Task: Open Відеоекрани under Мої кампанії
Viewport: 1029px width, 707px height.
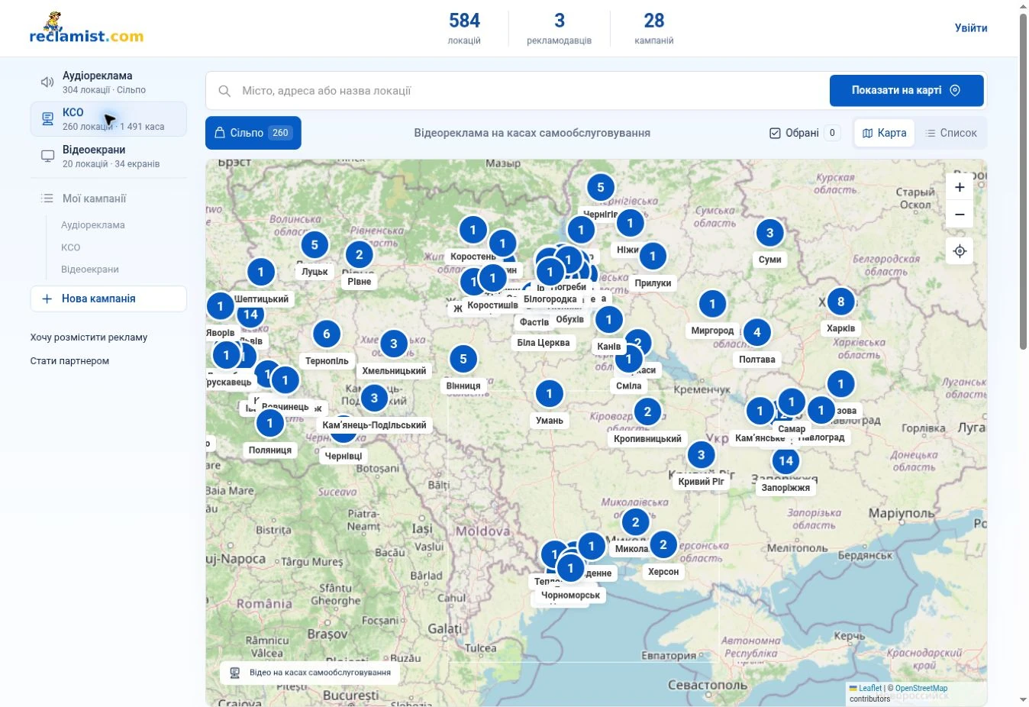Action: click(90, 270)
